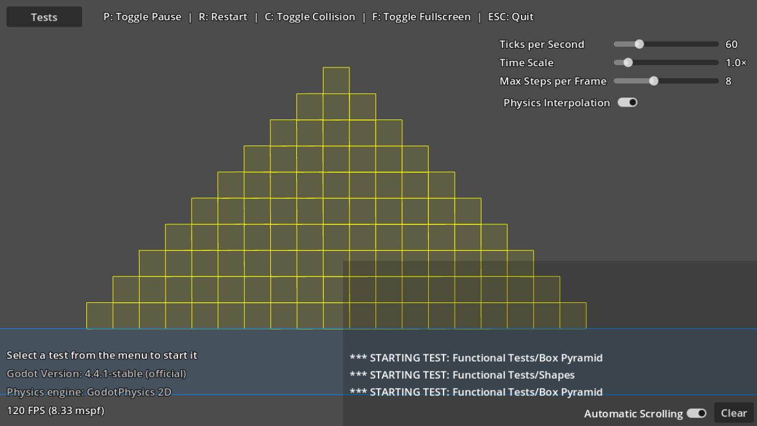The height and width of the screenshot is (426, 757).
Task: Open the Tests menu
Action: pos(44,17)
